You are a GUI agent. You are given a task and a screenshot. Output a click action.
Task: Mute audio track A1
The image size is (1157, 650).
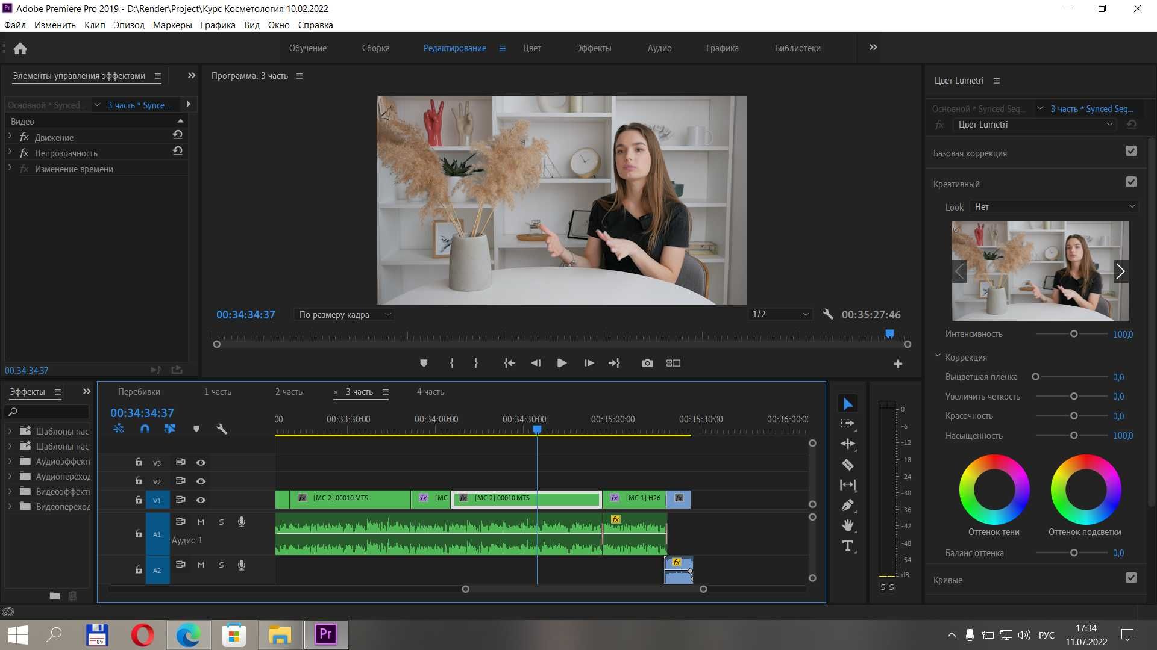(201, 522)
